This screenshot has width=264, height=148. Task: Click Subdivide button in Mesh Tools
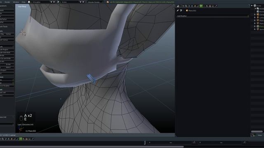pos(7,55)
